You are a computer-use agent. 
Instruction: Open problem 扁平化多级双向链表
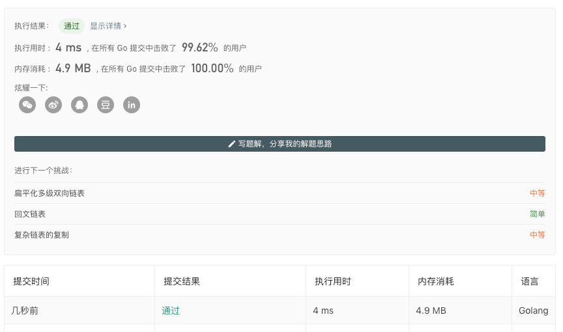coord(50,193)
